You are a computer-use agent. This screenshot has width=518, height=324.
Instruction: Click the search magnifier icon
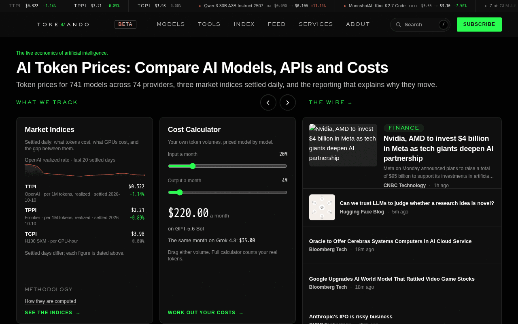pyautogui.click(x=398, y=25)
